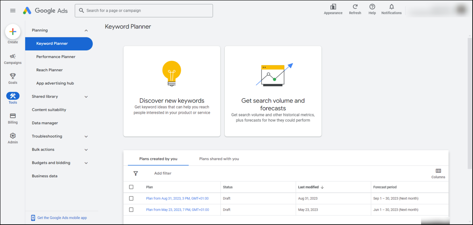Click the mobile phone app icon
The image size is (473, 225).
pyautogui.click(x=33, y=218)
